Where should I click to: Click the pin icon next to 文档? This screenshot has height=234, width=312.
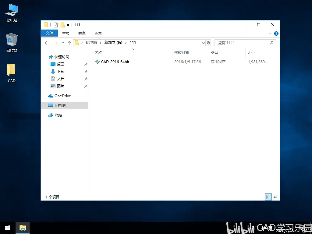[86, 79]
